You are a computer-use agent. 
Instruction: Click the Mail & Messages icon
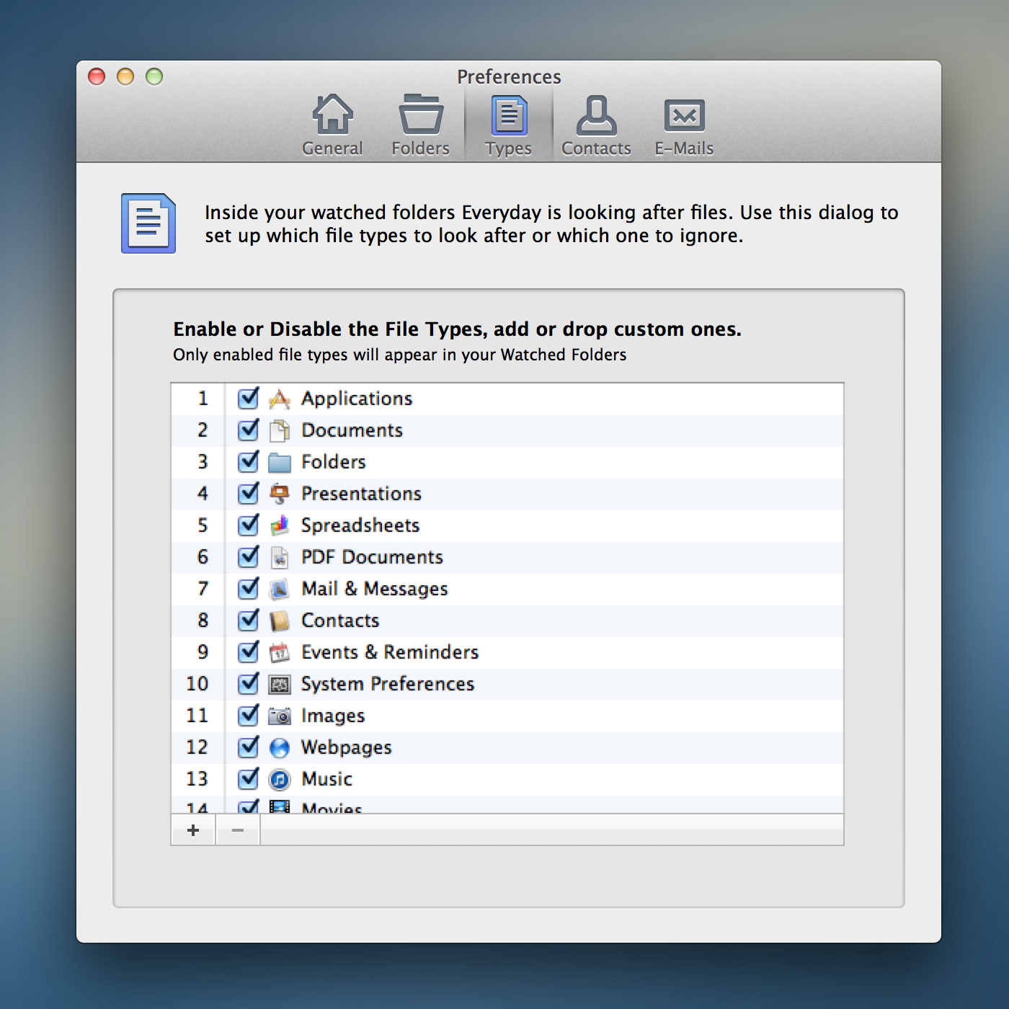280,589
